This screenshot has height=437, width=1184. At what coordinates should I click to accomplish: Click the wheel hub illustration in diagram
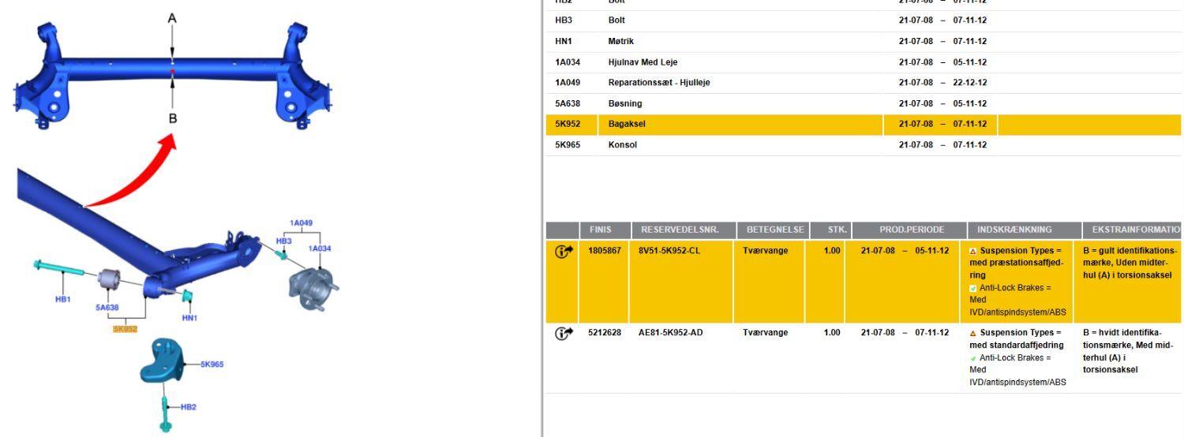pyautogui.click(x=312, y=287)
